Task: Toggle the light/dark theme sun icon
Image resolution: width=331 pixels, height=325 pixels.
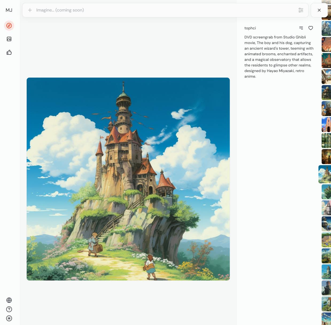Action: [x=9, y=318]
